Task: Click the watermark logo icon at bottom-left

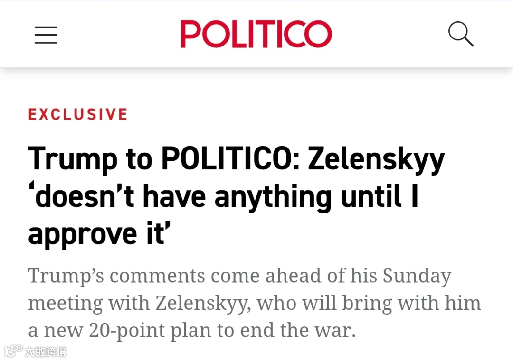Action: 13,352
